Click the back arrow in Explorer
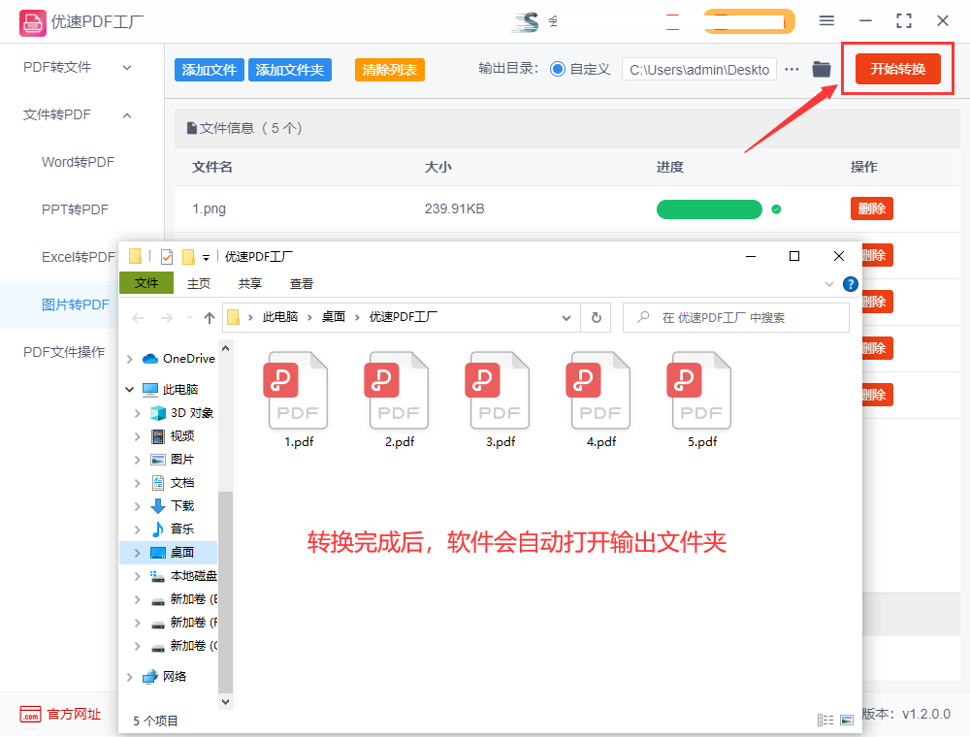970x737 pixels. (138, 318)
